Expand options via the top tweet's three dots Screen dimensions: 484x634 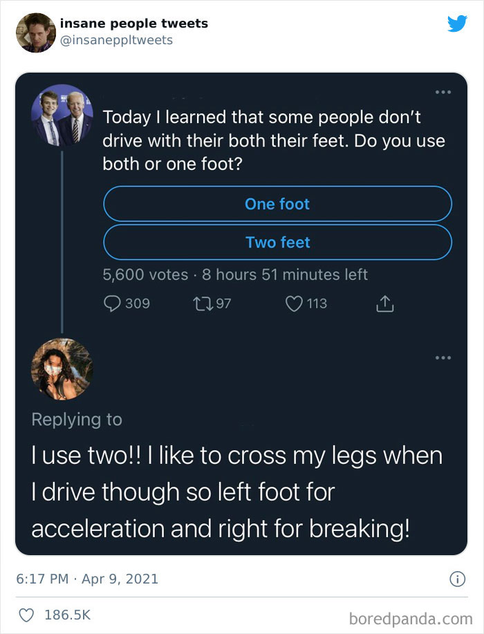point(443,92)
